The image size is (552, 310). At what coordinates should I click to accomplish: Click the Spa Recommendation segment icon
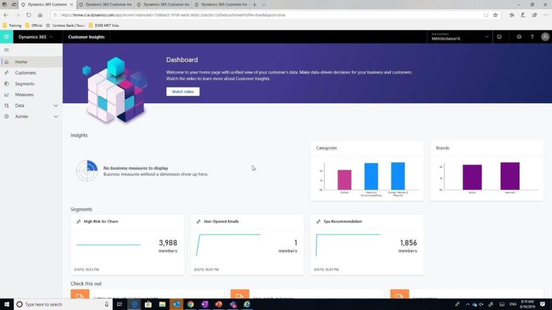318,221
